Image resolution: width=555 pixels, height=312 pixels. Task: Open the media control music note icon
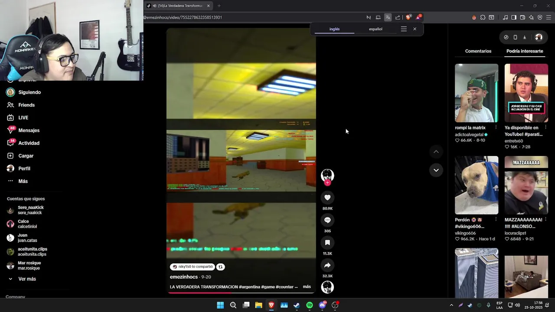(x=505, y=17)
